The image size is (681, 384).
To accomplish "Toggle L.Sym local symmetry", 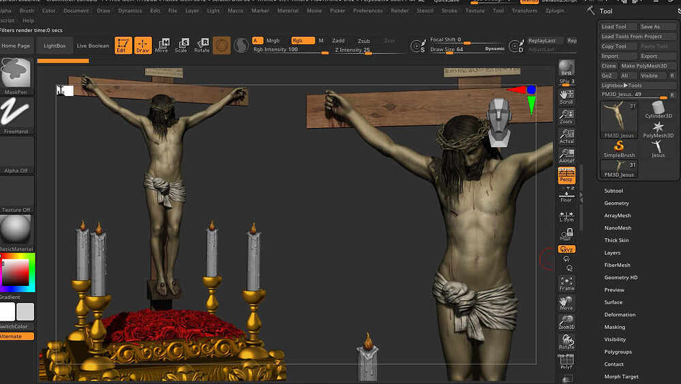I will pos(567,217).
